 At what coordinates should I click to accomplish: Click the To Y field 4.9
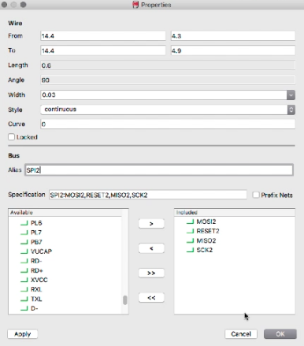(233, 50)
